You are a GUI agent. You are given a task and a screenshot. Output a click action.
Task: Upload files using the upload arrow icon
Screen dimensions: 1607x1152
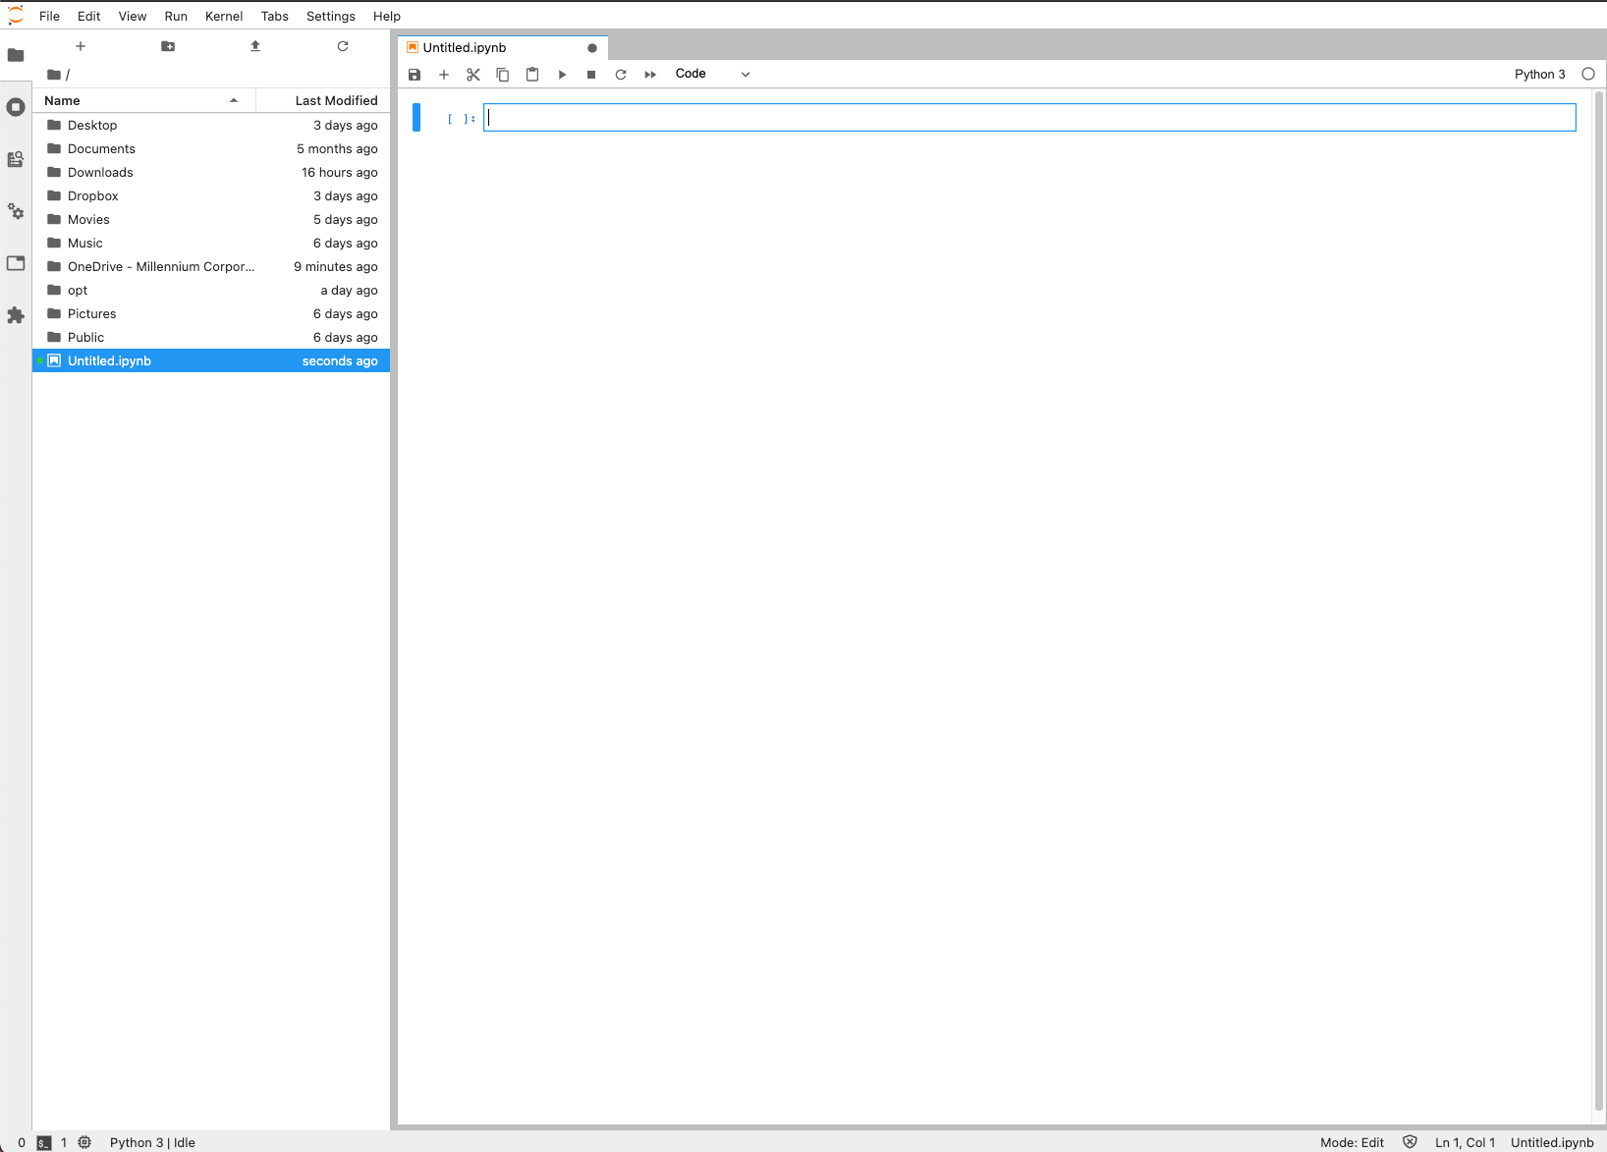point(254,45)
